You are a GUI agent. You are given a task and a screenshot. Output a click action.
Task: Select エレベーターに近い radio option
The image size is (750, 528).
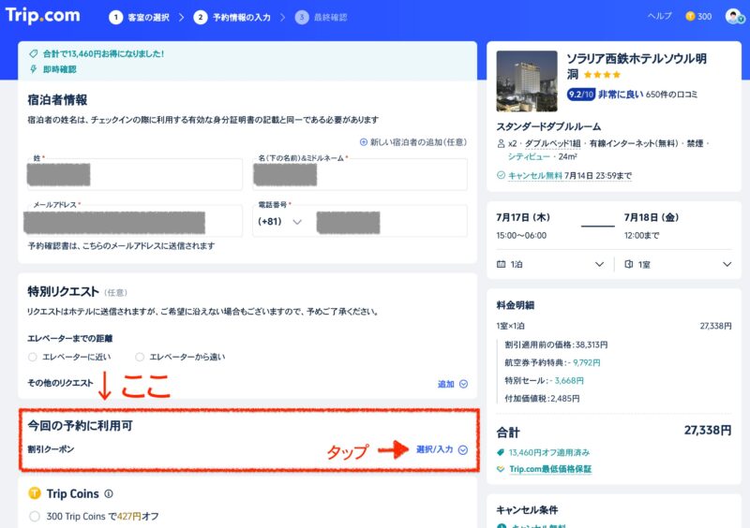(33, 357)
